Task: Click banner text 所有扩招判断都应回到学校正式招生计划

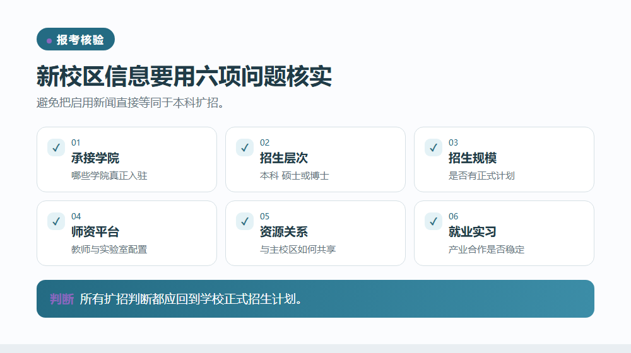Action: coord(191,299)
